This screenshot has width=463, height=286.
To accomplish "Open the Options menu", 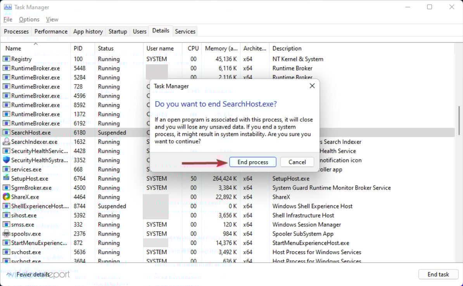I will tap(29, 19).
